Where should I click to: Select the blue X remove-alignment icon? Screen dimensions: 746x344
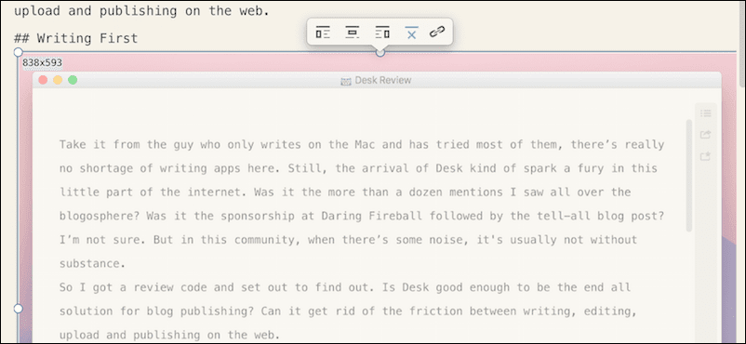coord(411,33)
